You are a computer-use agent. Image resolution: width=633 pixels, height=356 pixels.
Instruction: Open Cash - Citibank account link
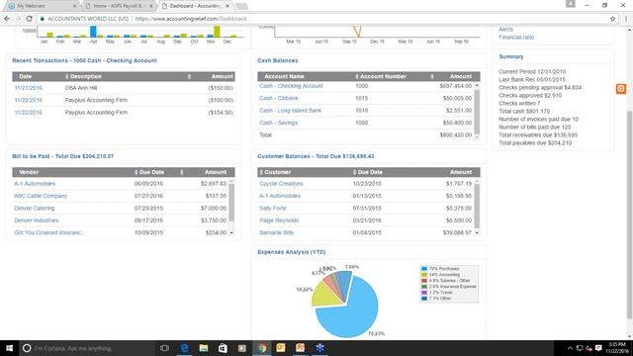coord(278,98)
